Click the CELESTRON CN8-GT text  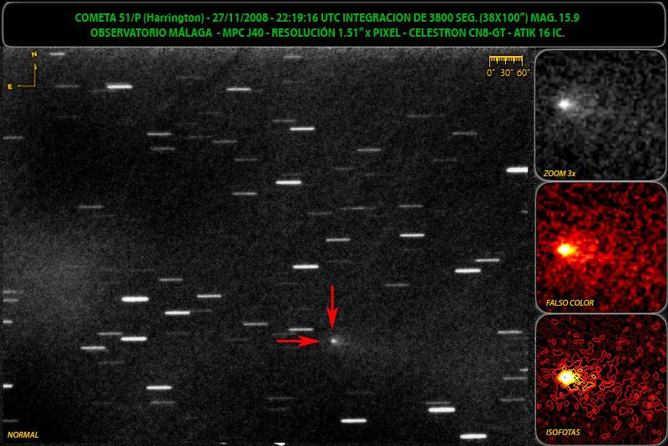click(457, 33)
